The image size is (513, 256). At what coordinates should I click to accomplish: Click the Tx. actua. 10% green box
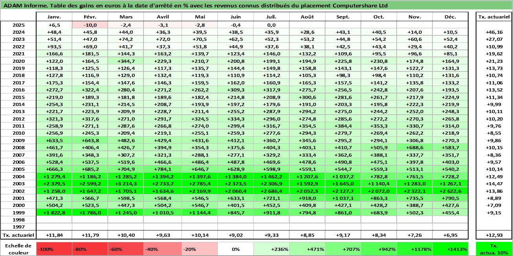point(494,249)
